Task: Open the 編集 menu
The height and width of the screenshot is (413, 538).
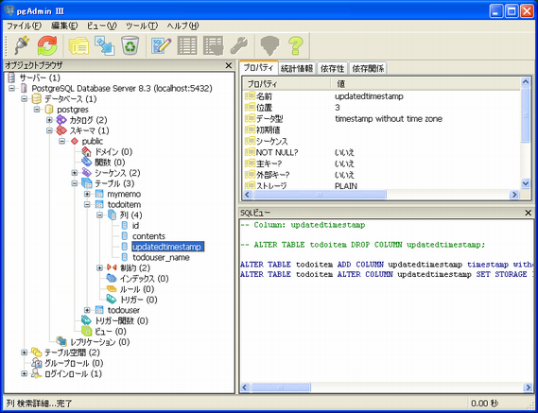Action: pos(64,26)
